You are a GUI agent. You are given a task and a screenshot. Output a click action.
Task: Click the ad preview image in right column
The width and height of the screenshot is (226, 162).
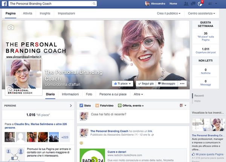(x=208, y=125)
